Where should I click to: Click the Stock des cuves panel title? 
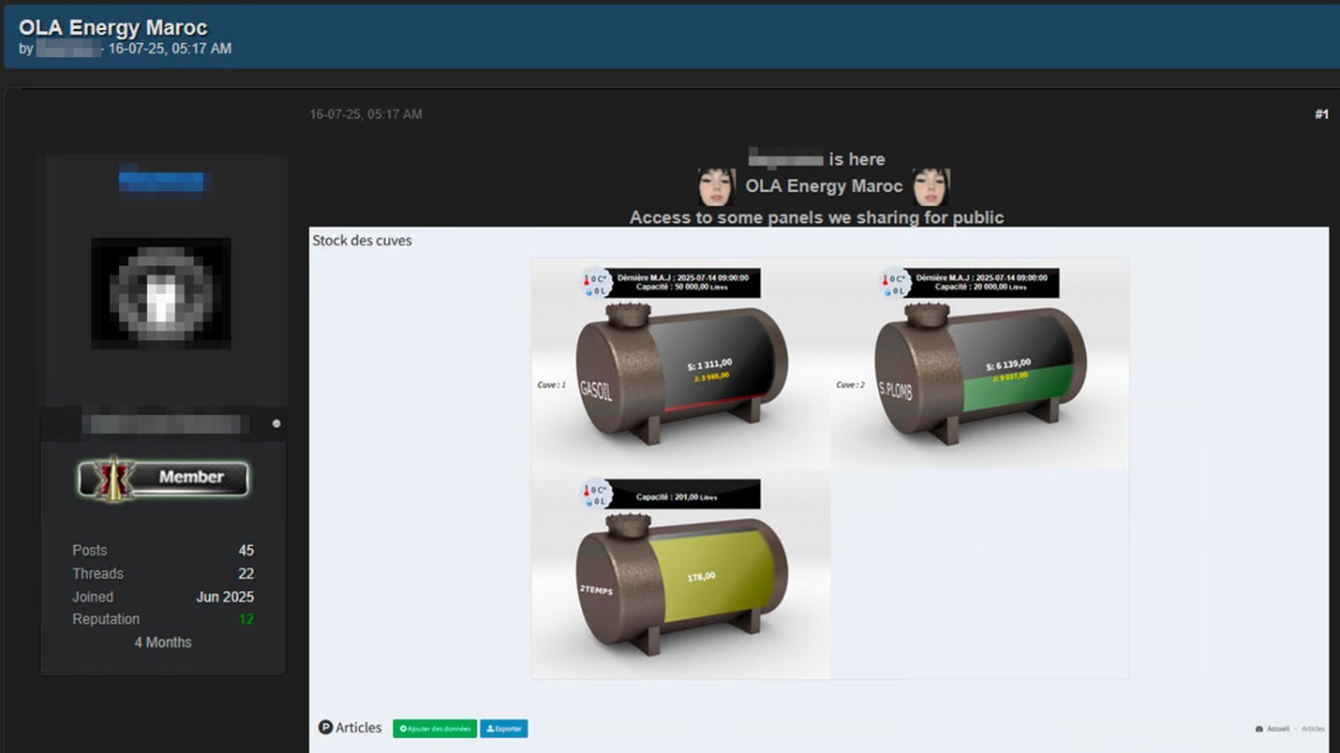click(363, 240)
